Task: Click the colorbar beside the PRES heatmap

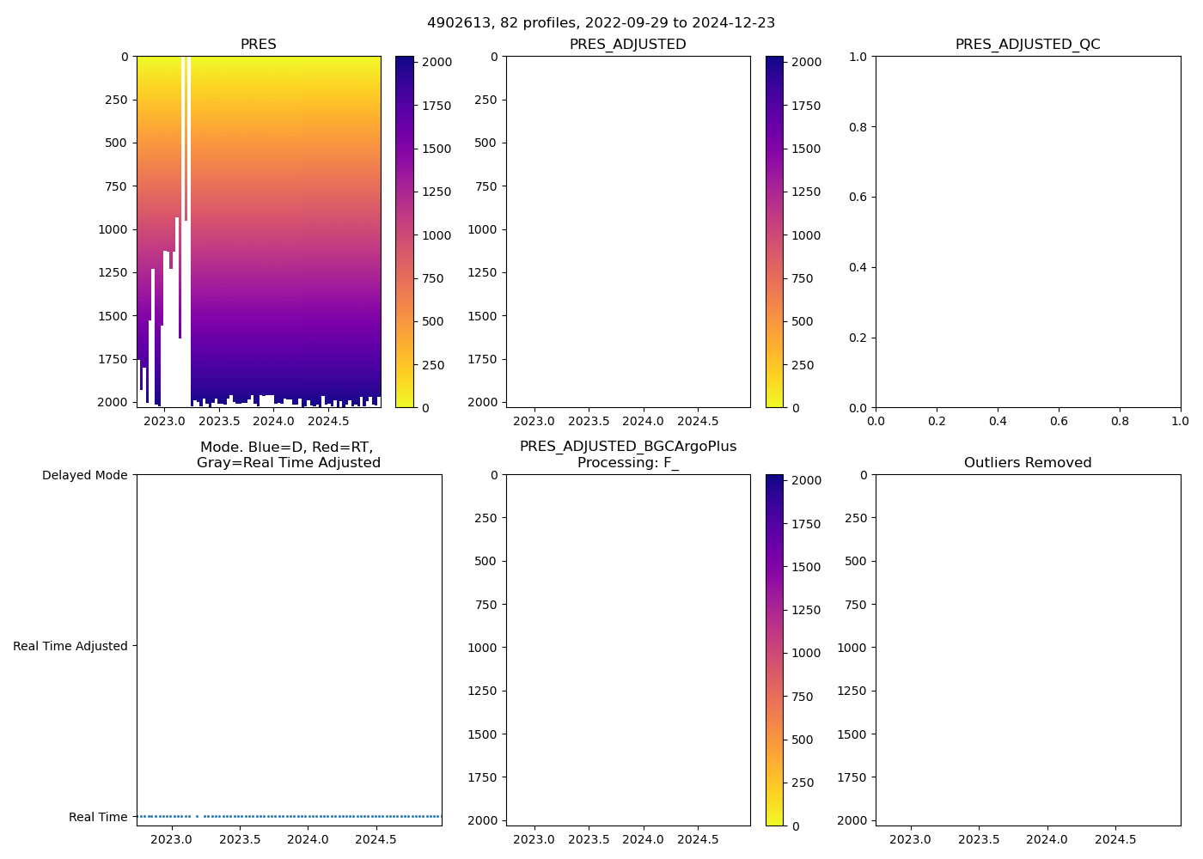Action: [404, 232]
